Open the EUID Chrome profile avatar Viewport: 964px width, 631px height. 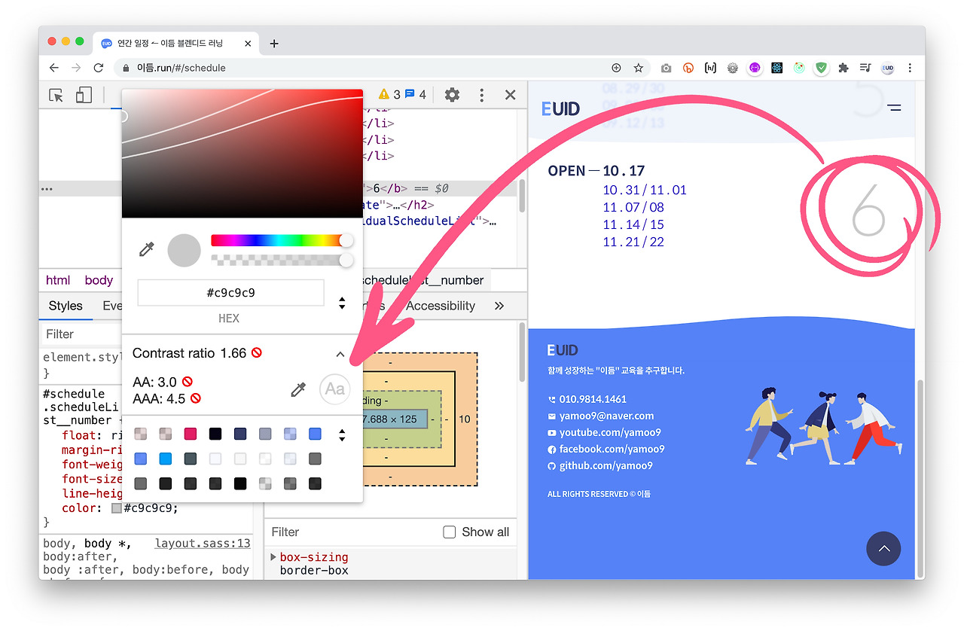[888, 68]
